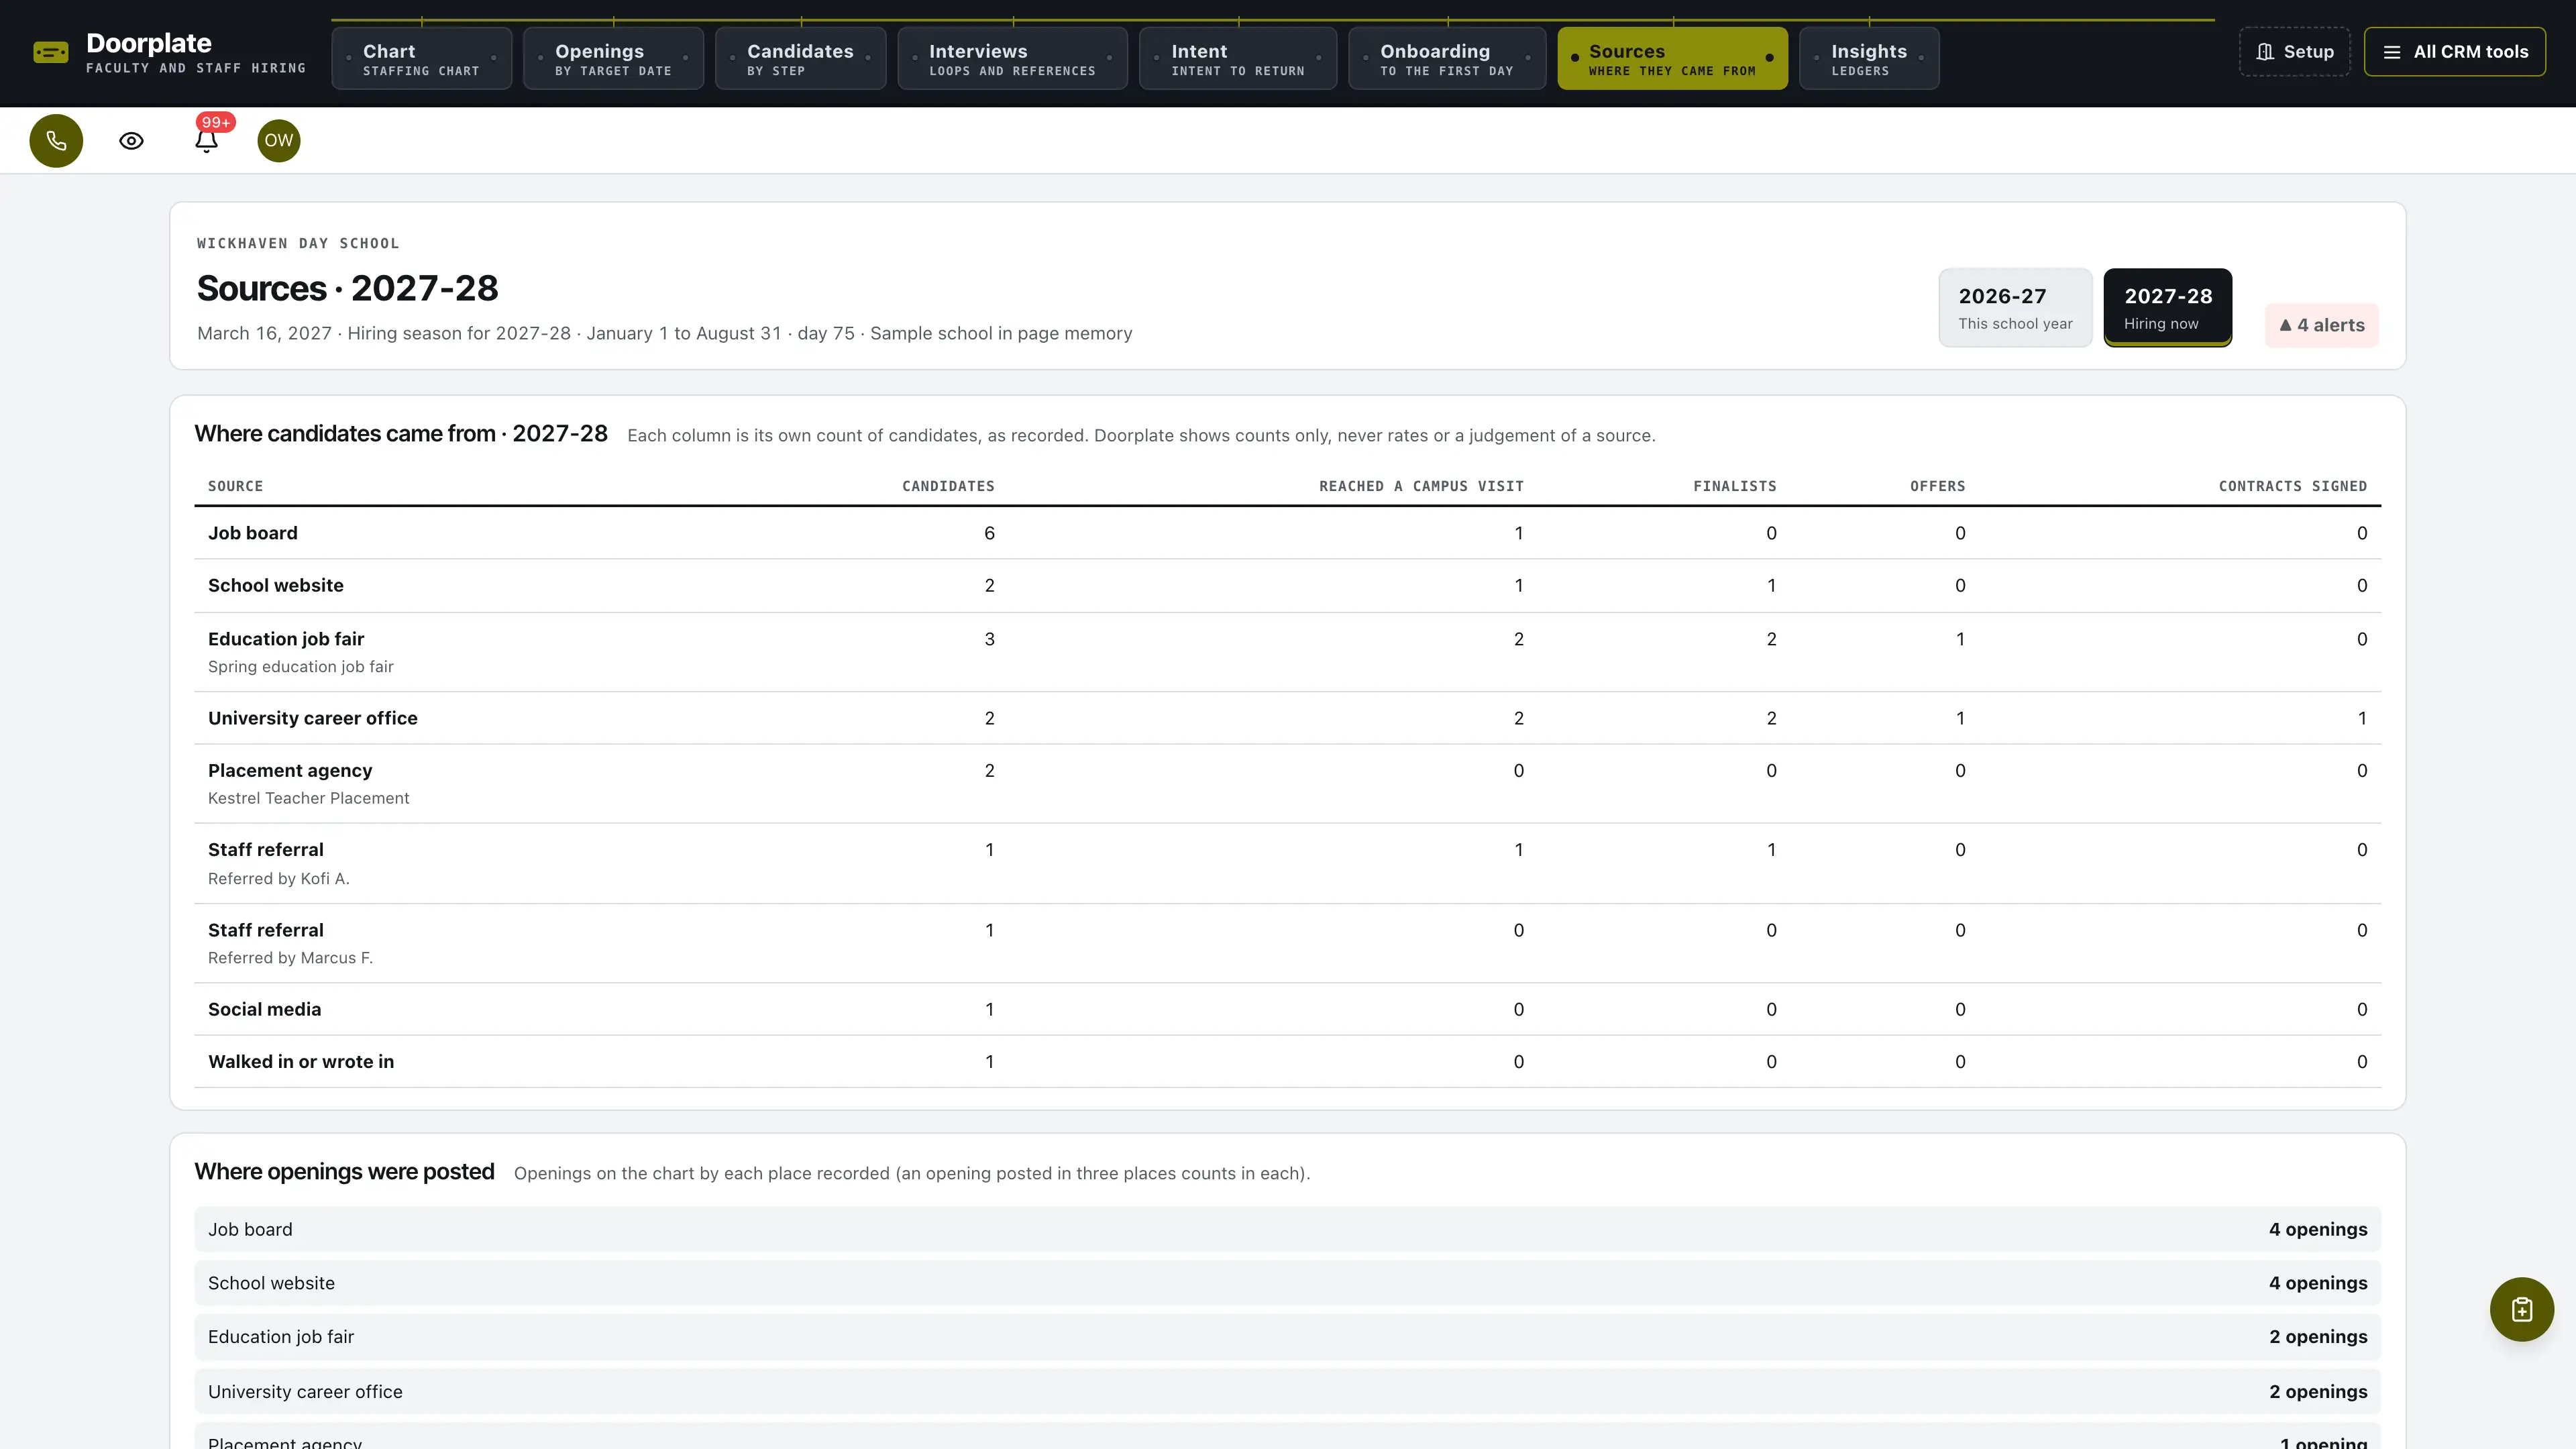Switch to the 2026-27 school year
This screenshot has height=1449, width=2576.
tap(2015, 308)
